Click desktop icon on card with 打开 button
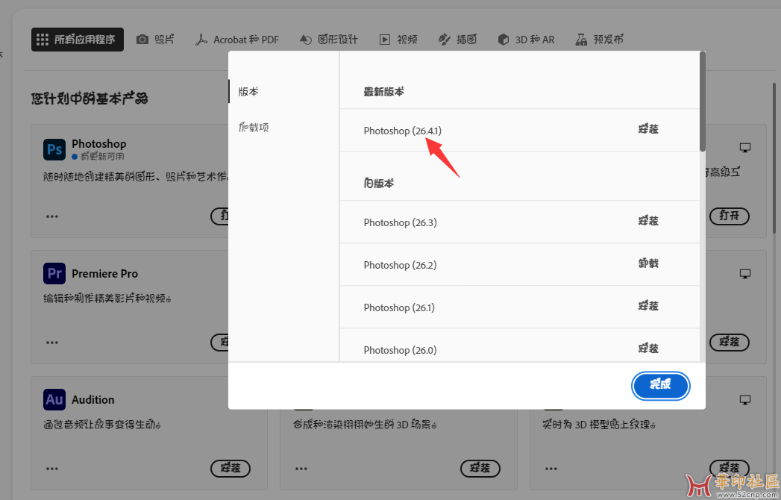The width and height of the screenshot is (781, 500). [x=745, y=148]
